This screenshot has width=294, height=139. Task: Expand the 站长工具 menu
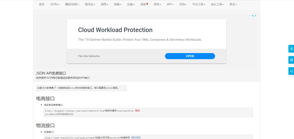click(217, 4)
